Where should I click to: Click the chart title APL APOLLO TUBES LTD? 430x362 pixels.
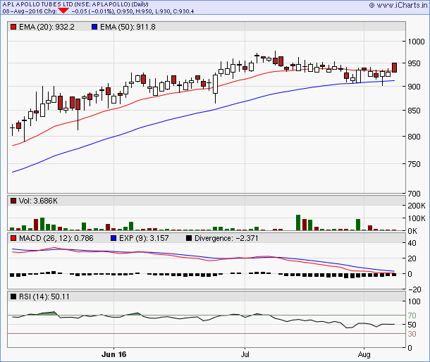point(37,4)
